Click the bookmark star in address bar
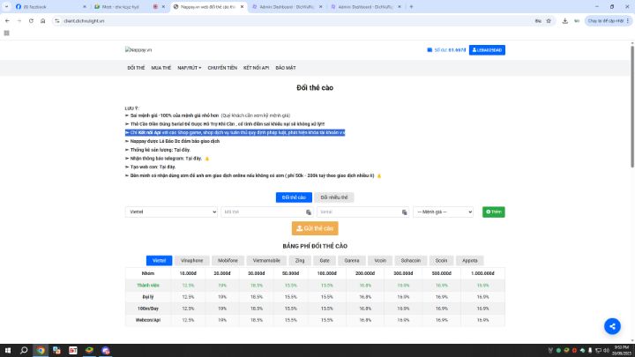Viewport: 635px width, 357px height. point(563,20)
